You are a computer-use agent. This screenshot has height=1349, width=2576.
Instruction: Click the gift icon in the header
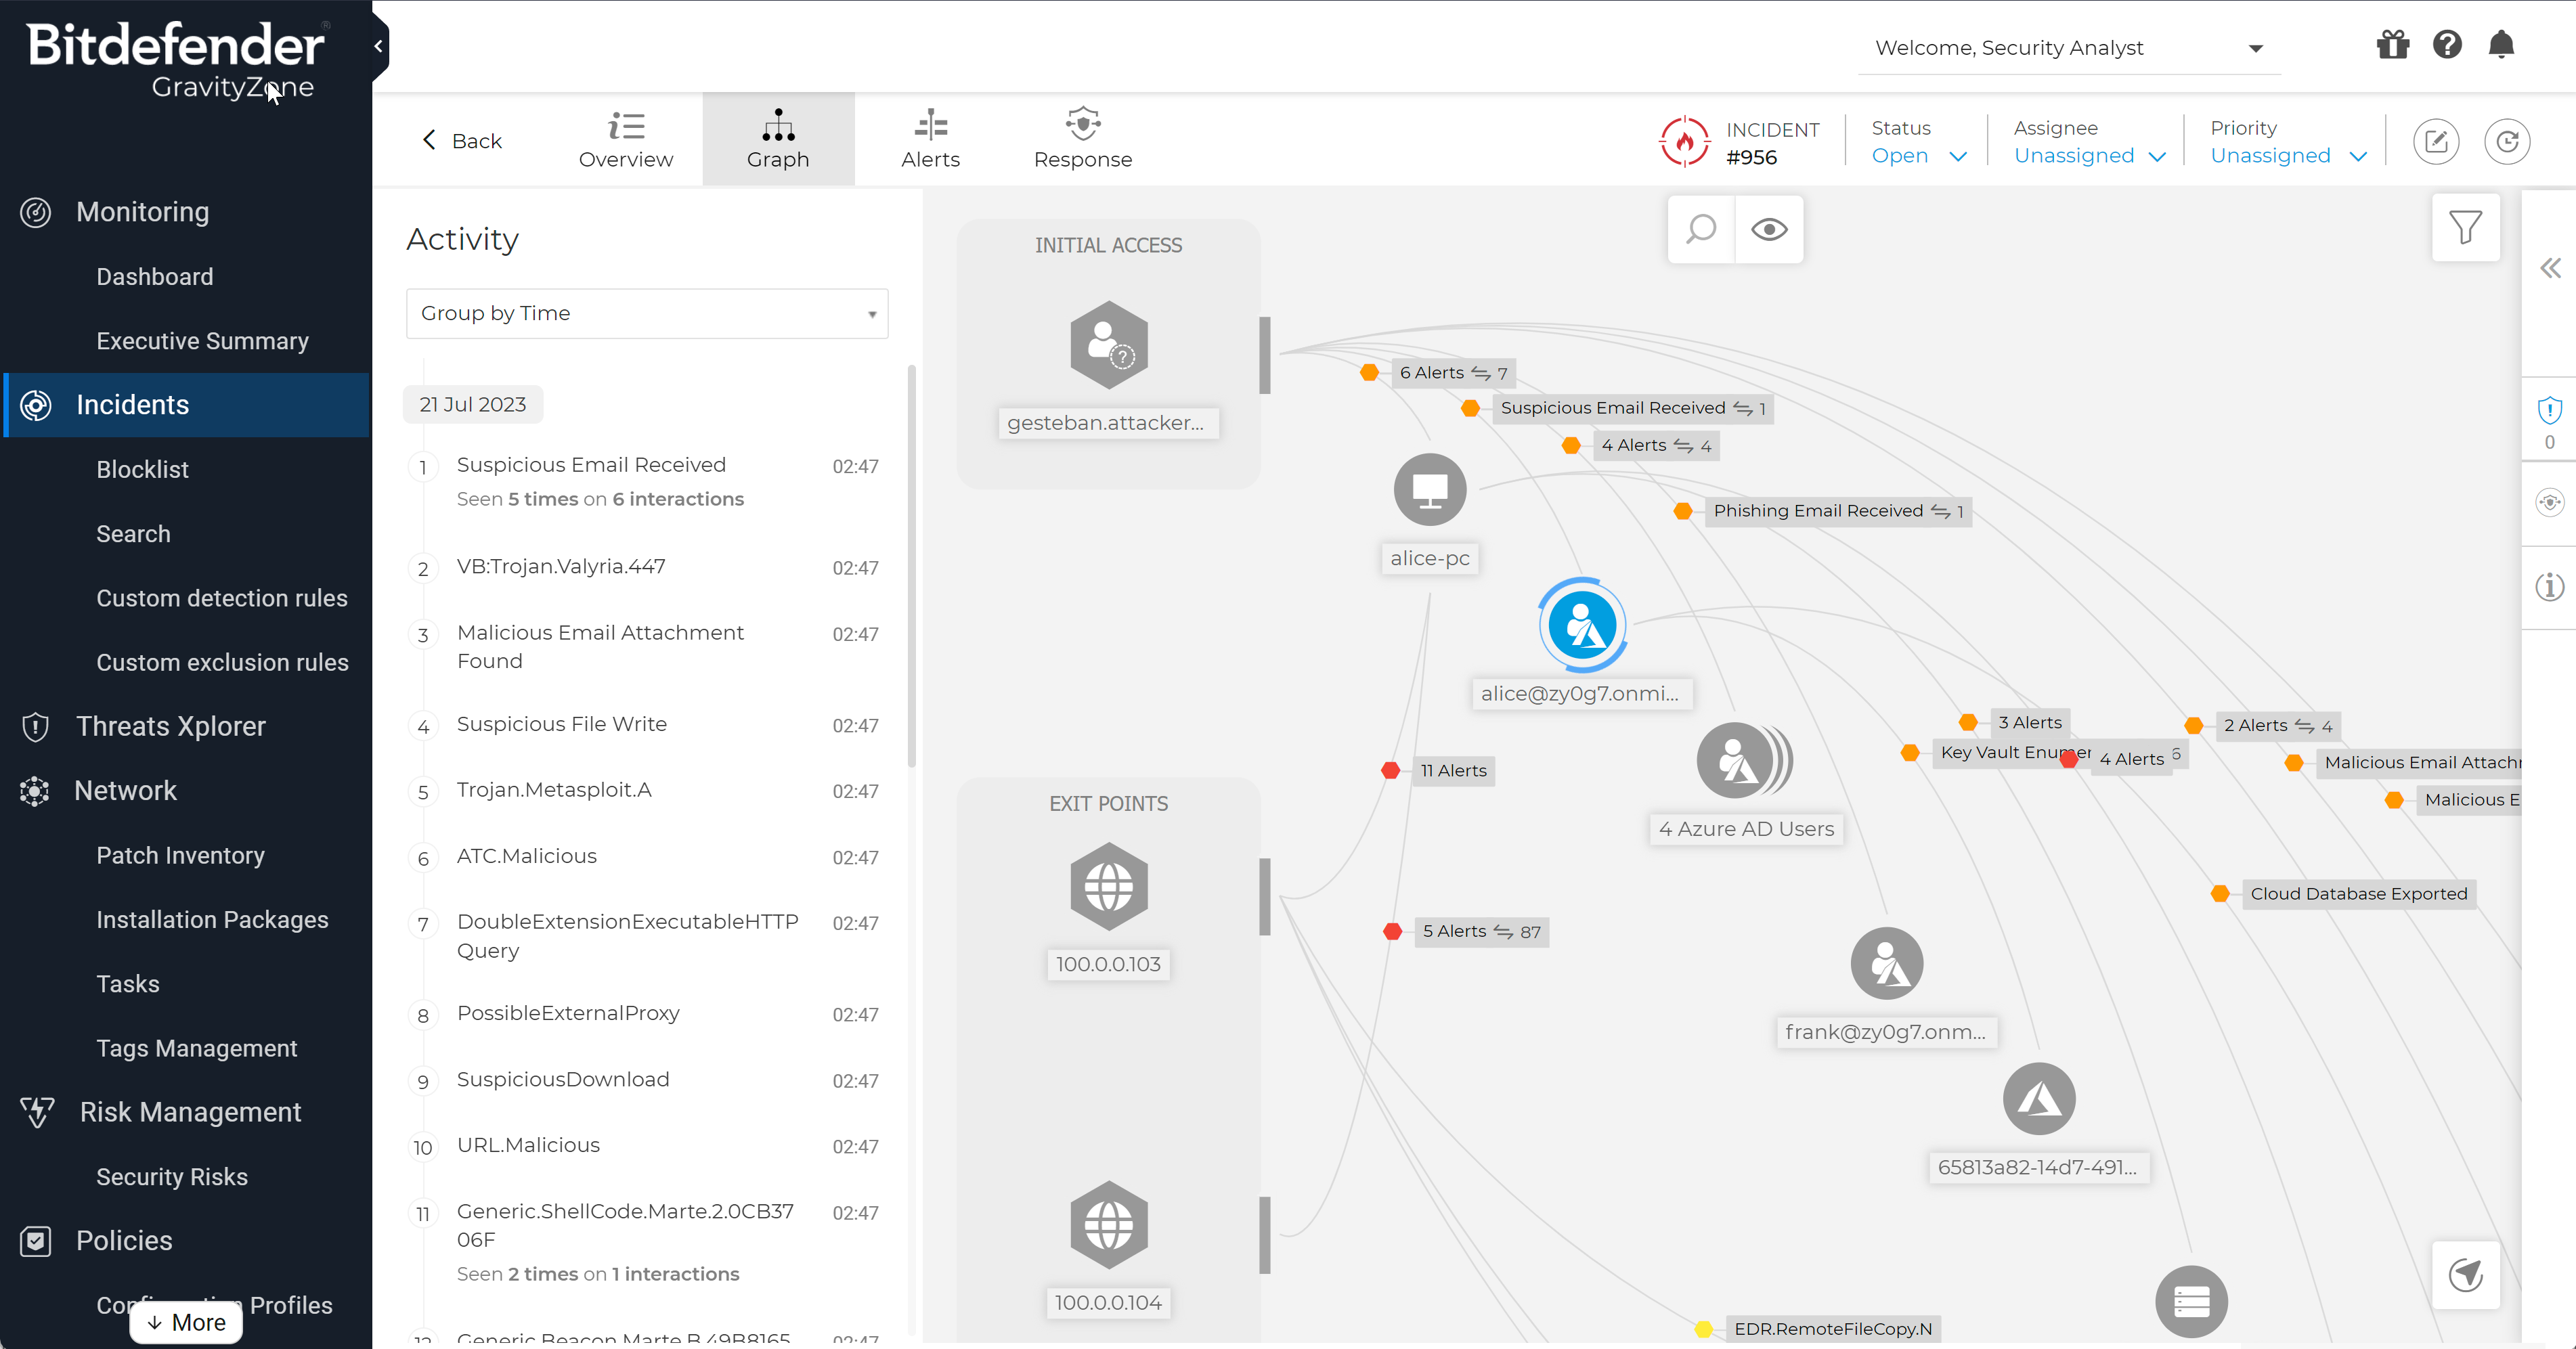click(2392, 45)
